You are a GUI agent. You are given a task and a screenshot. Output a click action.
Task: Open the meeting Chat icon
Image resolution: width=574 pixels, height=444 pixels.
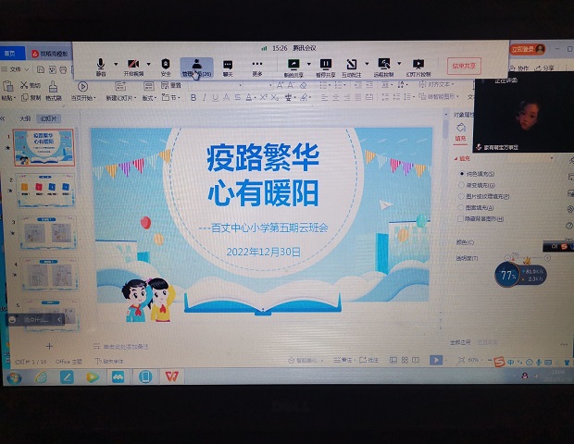(x=228, y=65)
